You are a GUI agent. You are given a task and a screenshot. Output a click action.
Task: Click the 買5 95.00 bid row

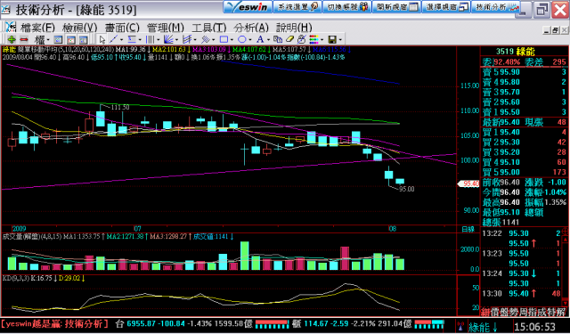525,172
